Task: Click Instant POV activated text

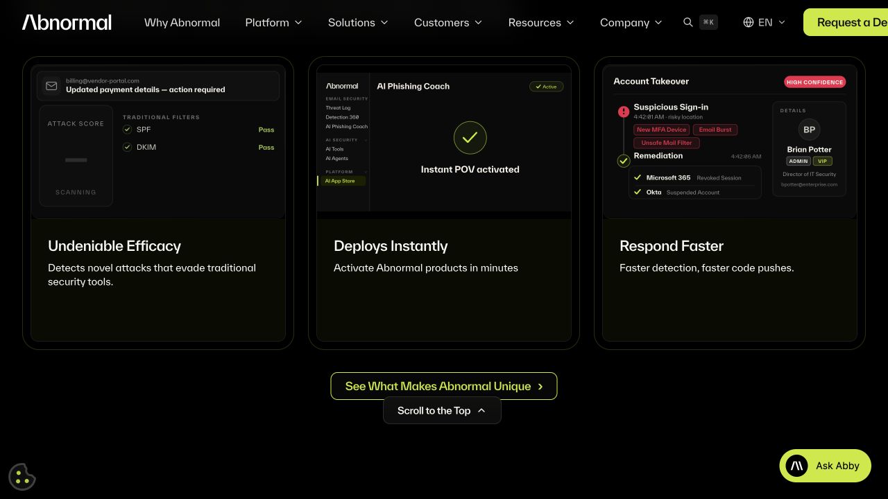Action: (x=470, y=169)
